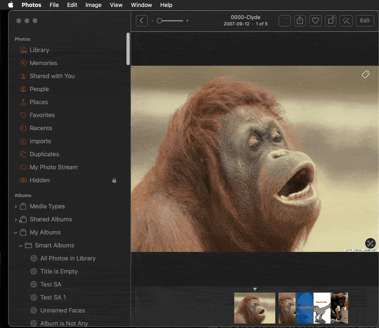Click the keyword tag icon on photo
Screen dimensions: 379x328
point(366,74)
